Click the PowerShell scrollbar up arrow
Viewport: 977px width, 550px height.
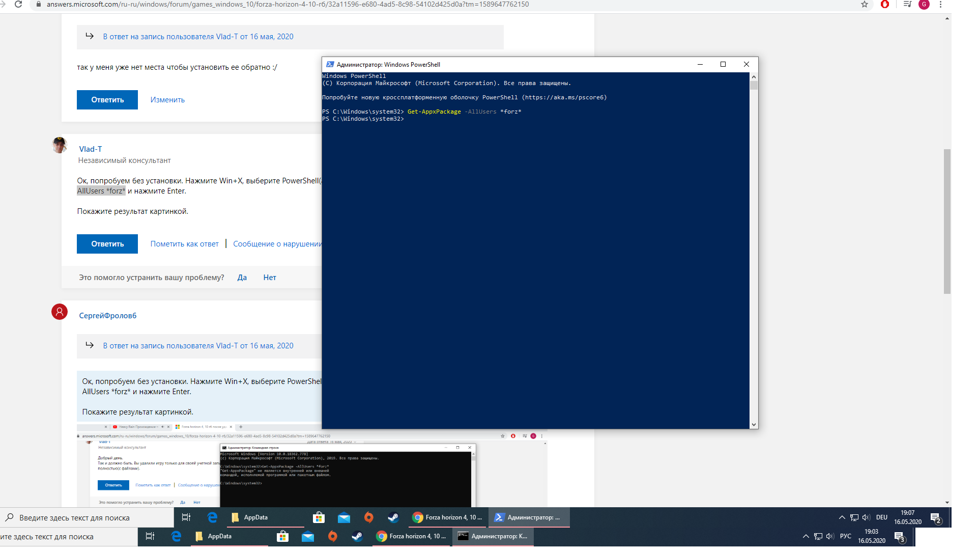click(754, 77)
